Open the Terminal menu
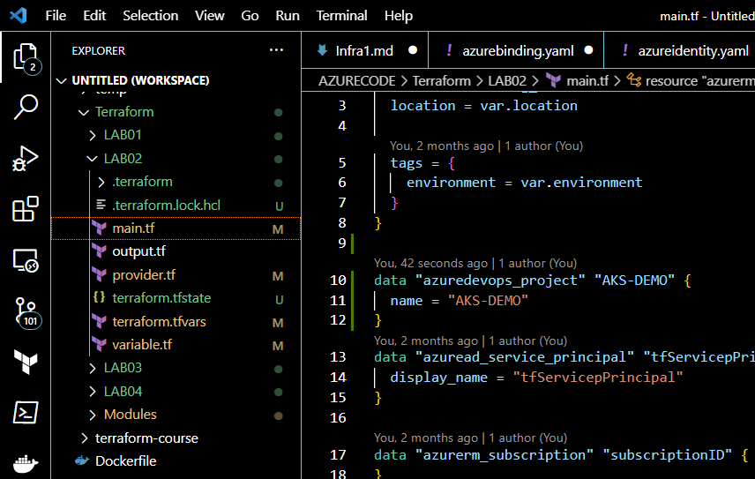This screenshot has height=479, width=755. point(341,15)
